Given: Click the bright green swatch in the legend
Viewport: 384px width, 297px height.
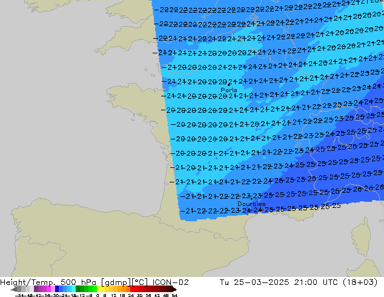Looking at the screenshot, I should pos(94,289).
